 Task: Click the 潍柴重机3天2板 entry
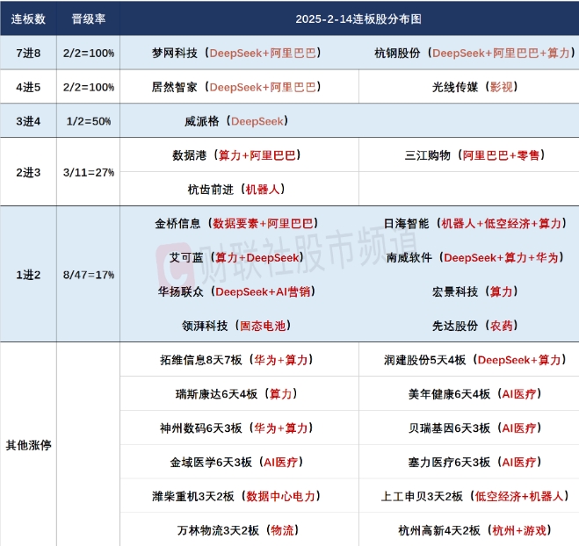(x=236, y=496)
